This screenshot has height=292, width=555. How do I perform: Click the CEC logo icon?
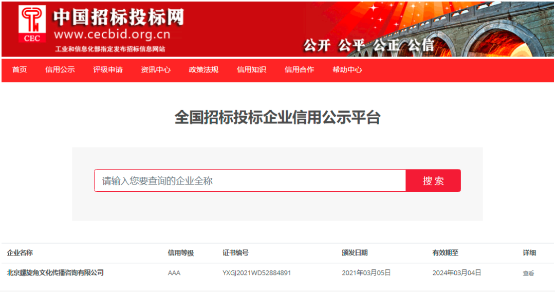pos(32,24)
